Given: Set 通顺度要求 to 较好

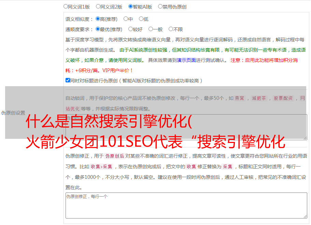Looking at the screenshot, I should (130, 29).
